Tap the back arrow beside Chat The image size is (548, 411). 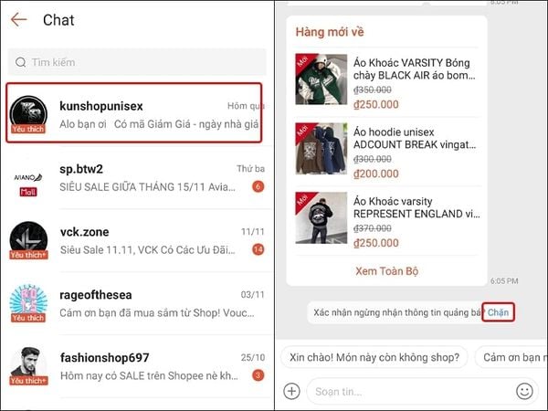pyautogui.click(x=18, y=20)
